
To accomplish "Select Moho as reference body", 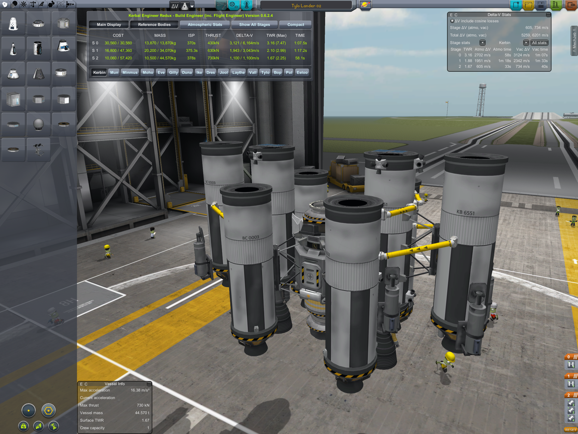I will pos(148,73).
